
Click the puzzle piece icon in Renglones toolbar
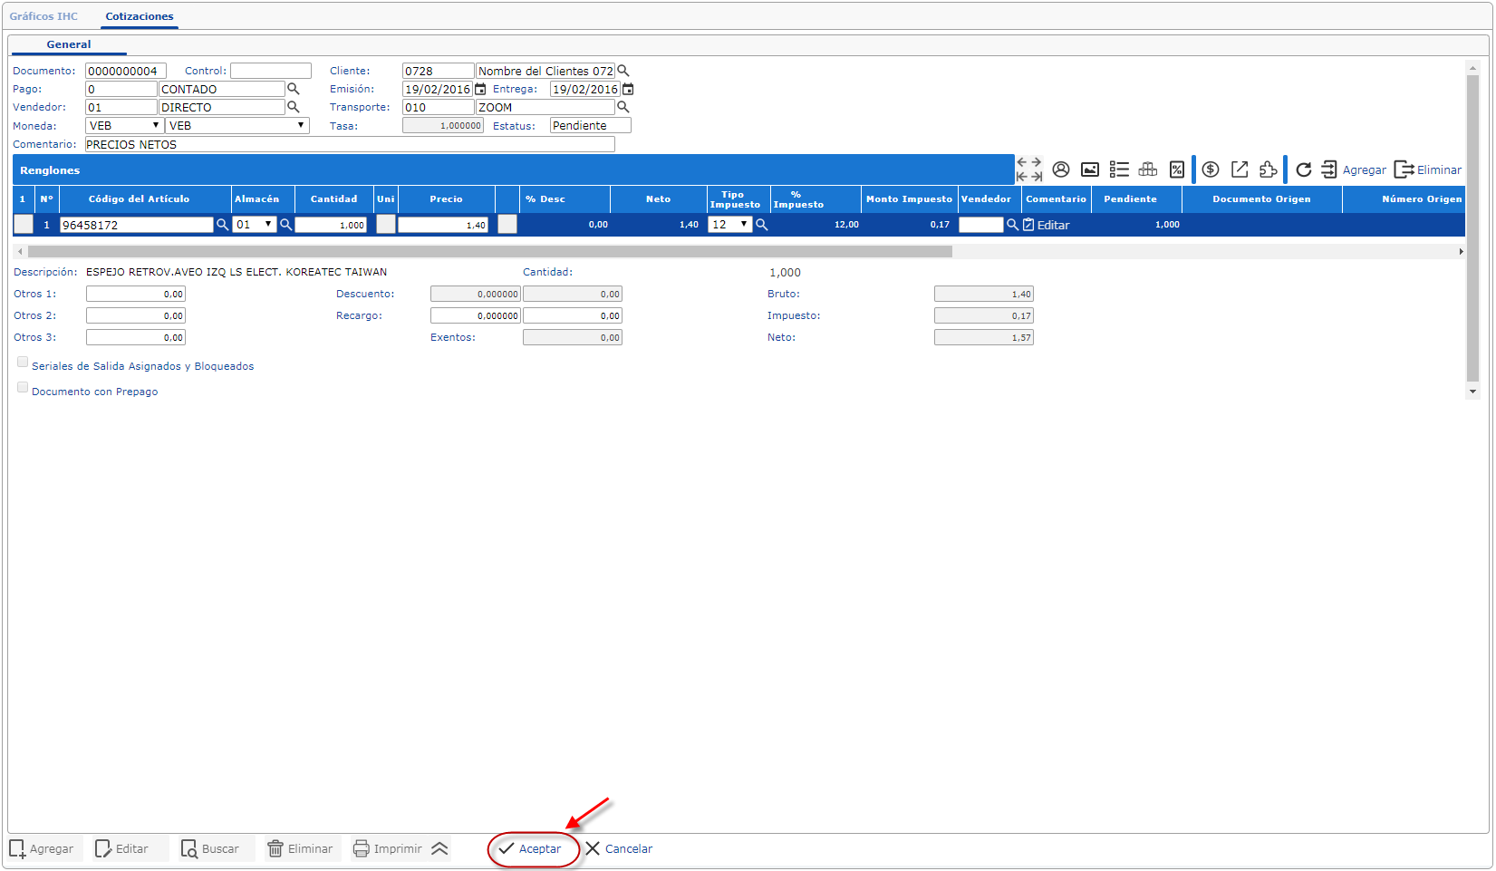1269,169
